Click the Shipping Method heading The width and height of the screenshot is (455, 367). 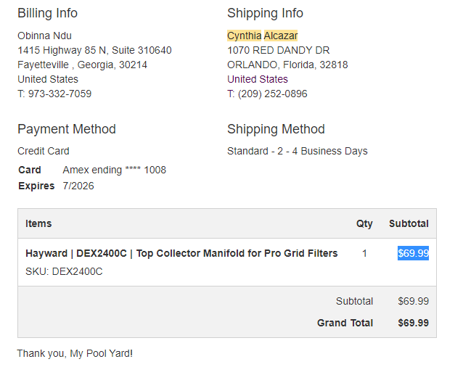pyautogui.click(x=276, y=129)
